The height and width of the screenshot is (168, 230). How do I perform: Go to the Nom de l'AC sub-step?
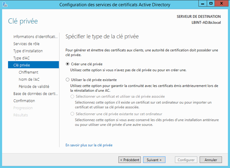tap(29, 79)
